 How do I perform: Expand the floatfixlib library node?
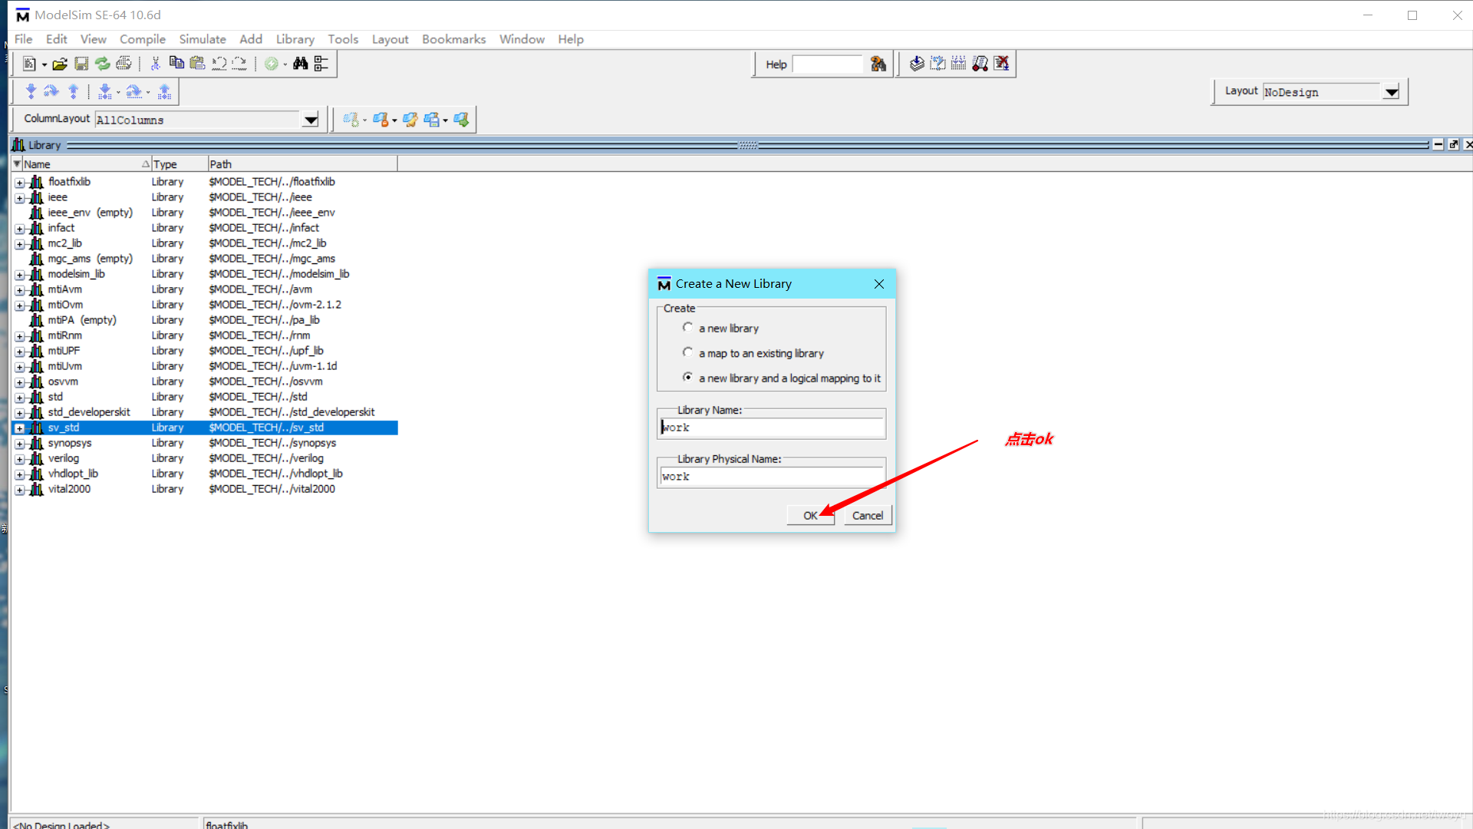[x=19, y=183]
